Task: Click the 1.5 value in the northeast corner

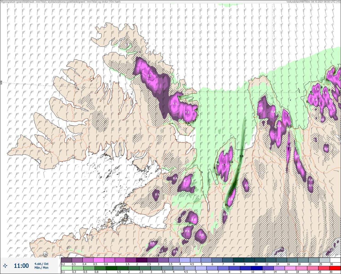Action: 330,74
